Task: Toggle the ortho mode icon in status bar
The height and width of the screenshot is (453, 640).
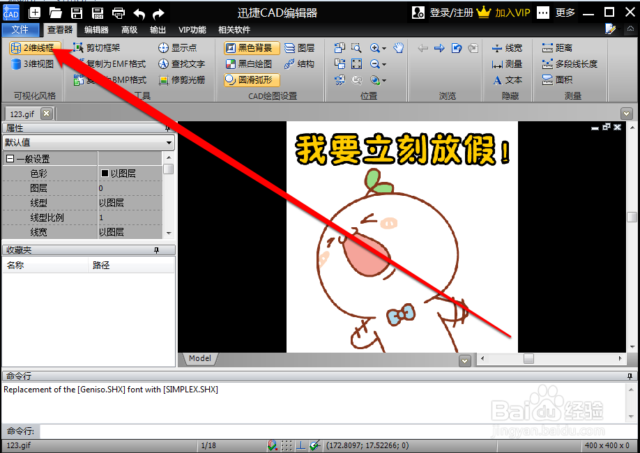Action: (300, 445)
